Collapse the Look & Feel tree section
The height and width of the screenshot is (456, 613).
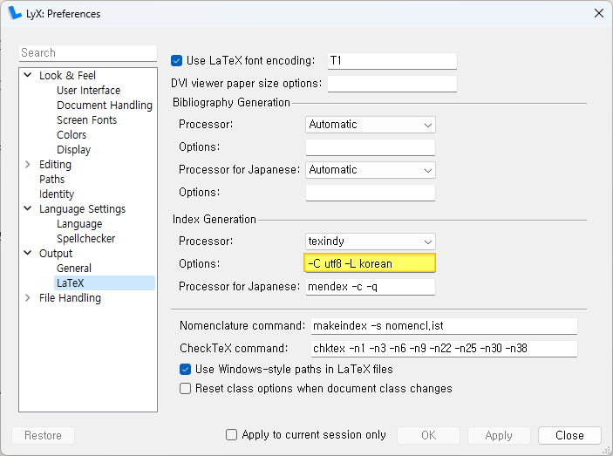pyautogui.click(x=28, y=75)
